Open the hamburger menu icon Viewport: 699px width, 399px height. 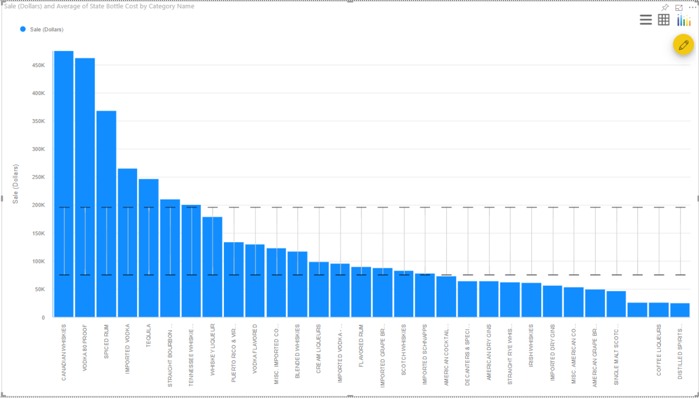pos(645,19)
